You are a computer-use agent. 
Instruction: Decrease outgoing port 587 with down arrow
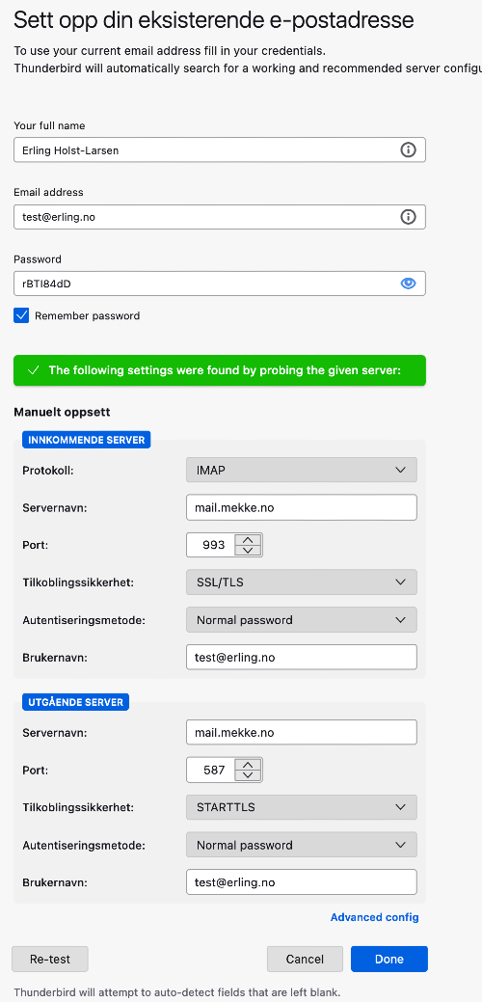pos(249,775)
